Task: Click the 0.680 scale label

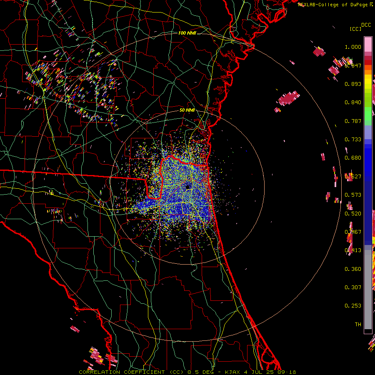Action: (x=353, y=158)
